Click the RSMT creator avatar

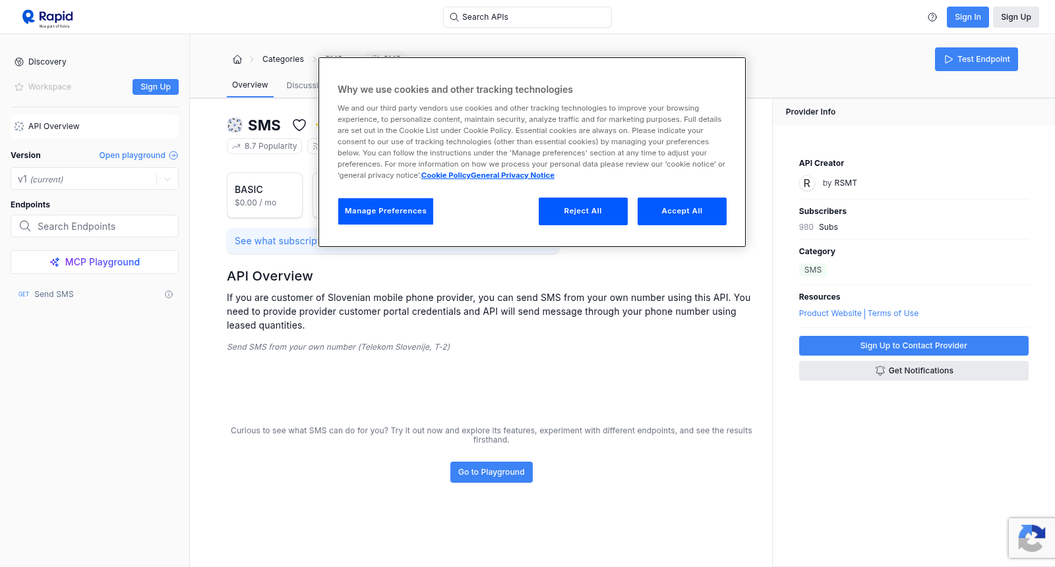pos(807,183)
